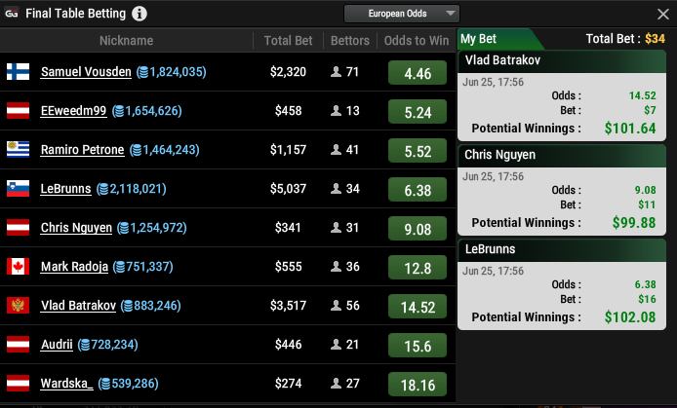Screen dimensions: 677x408
Task: Click the chip stack icon for LeBrunns
Action: pyautogui.click(x=101, y=189)
